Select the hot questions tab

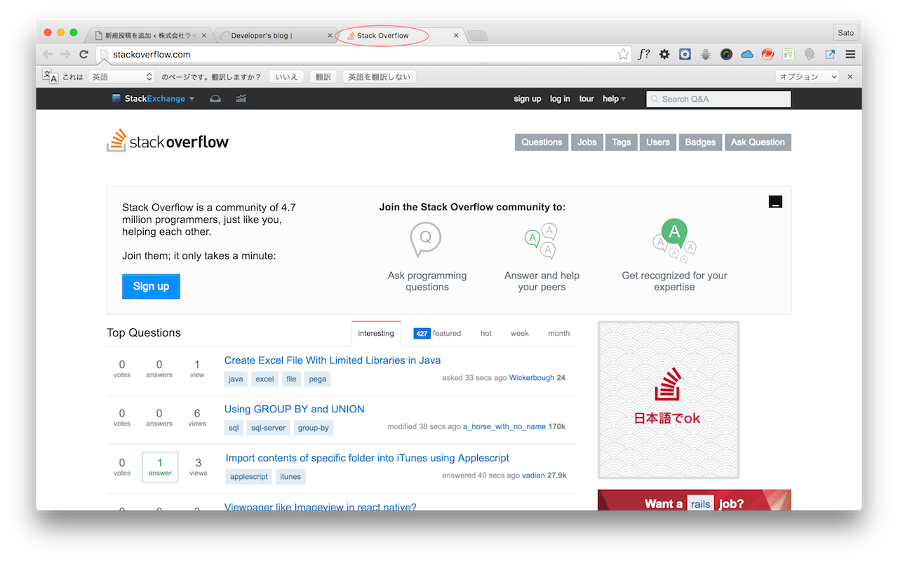point(485,333)
